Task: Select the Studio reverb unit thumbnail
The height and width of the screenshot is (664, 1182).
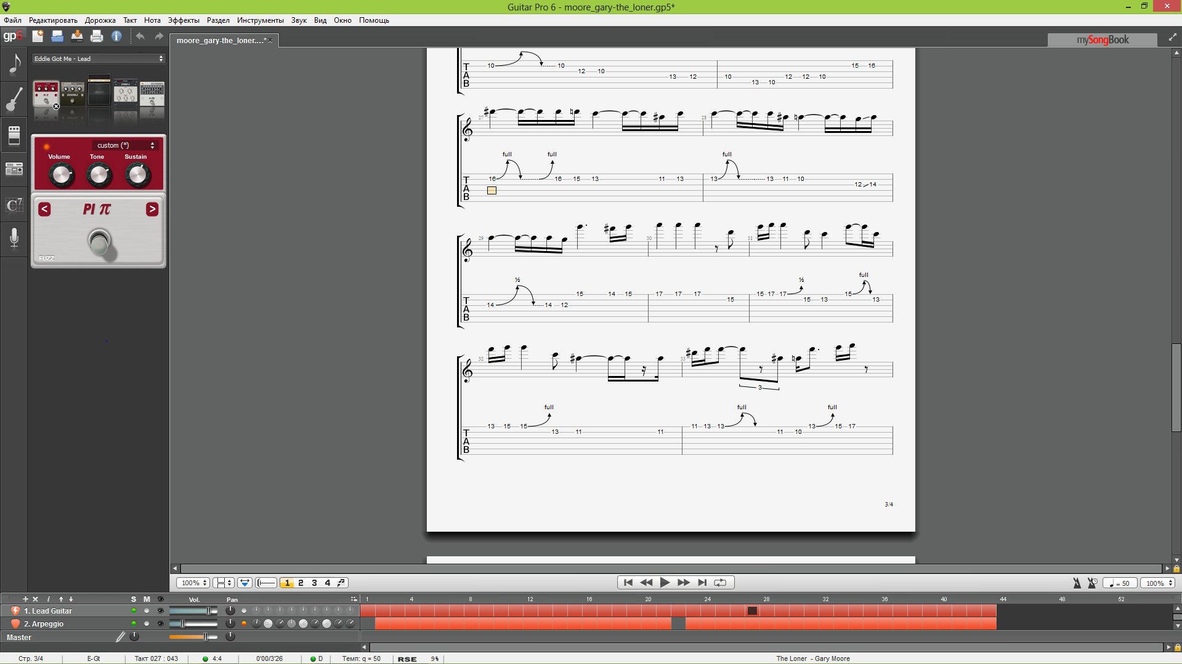Action: pos(126,92)
